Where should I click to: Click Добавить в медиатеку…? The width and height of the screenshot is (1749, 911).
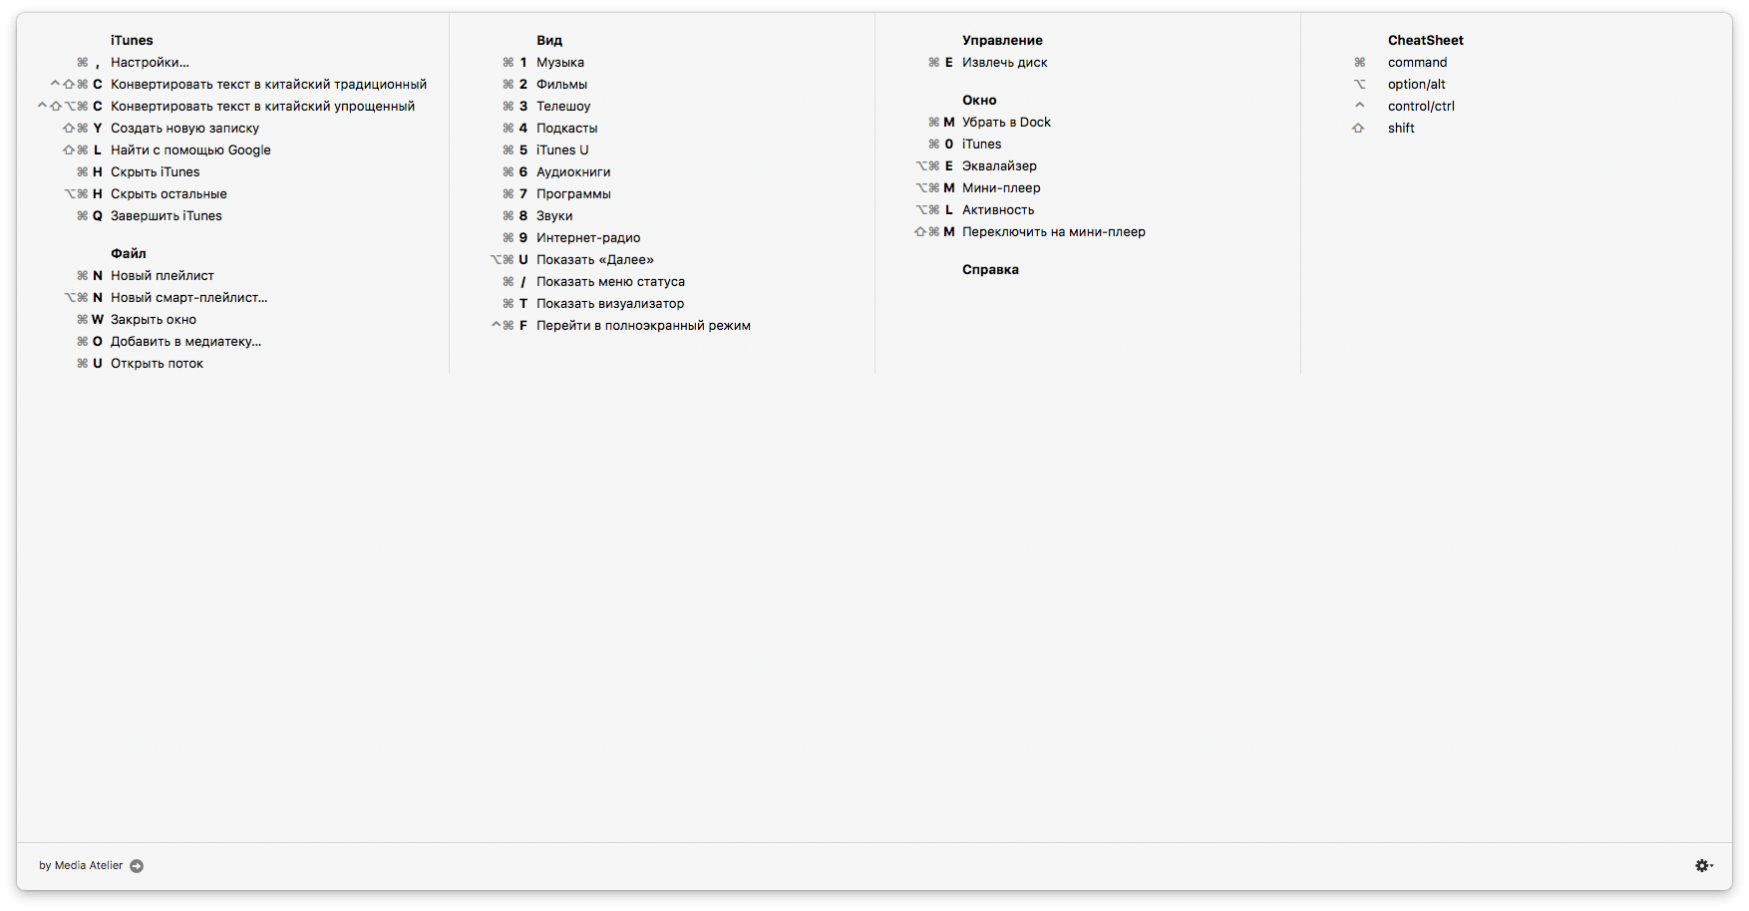(x=185, y=342)
